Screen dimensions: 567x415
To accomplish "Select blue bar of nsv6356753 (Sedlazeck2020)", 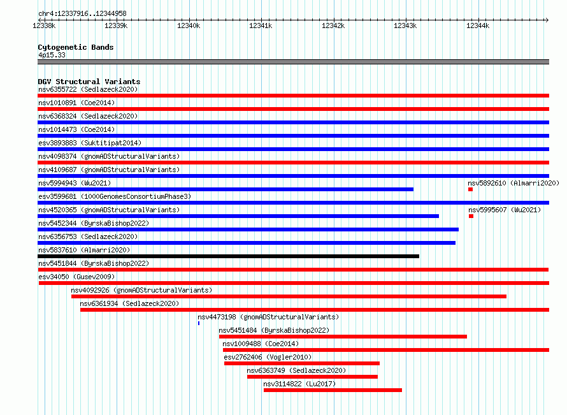I will pos(247,243).
